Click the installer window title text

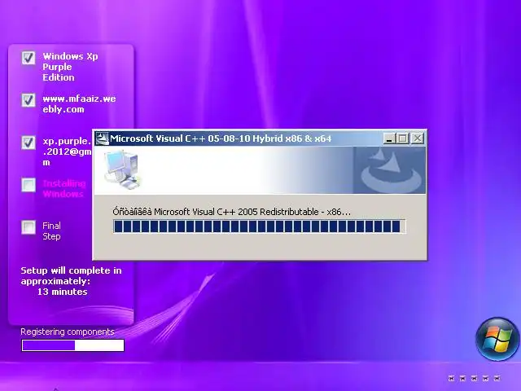click(221, 138)
